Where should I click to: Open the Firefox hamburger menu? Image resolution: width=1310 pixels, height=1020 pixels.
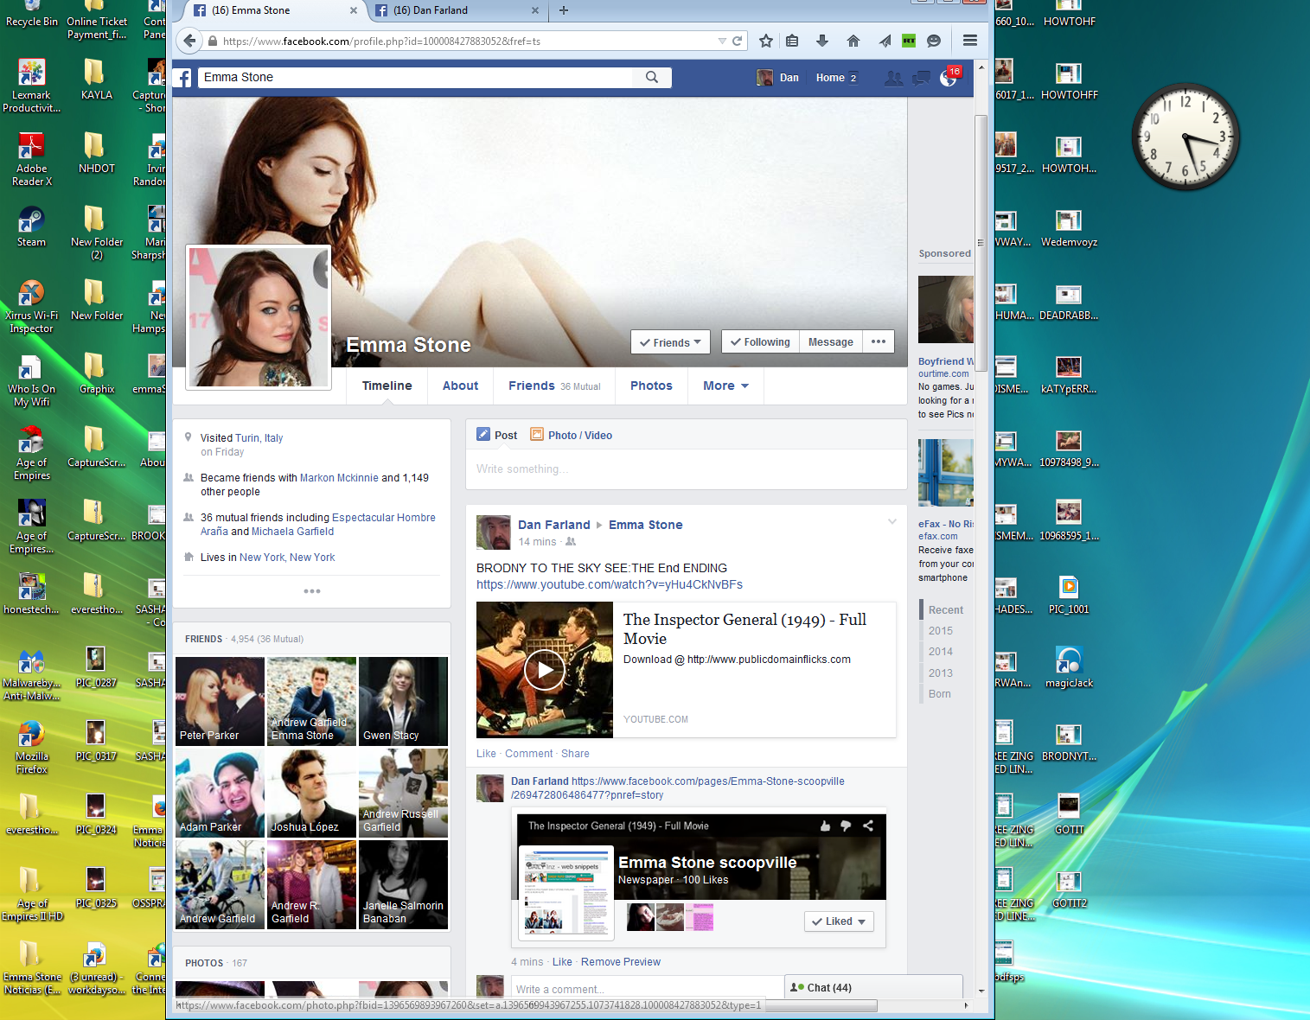pos(970,41)
